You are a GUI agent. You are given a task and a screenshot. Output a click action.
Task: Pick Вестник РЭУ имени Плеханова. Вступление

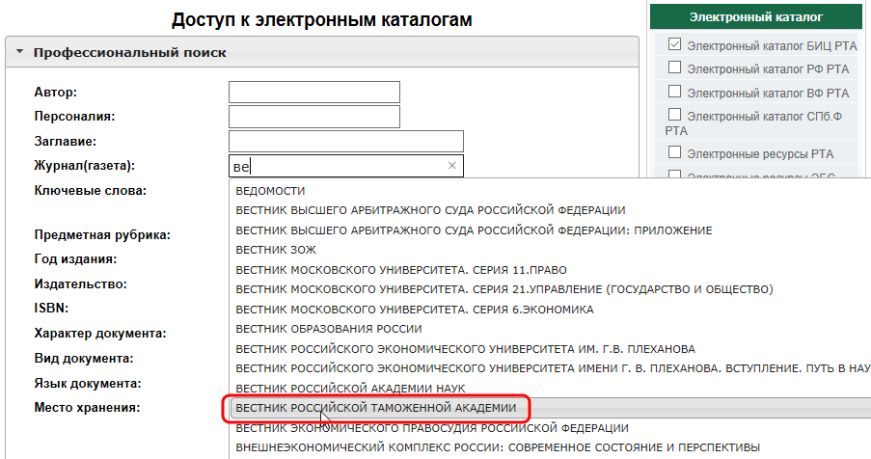click(553, 368)
